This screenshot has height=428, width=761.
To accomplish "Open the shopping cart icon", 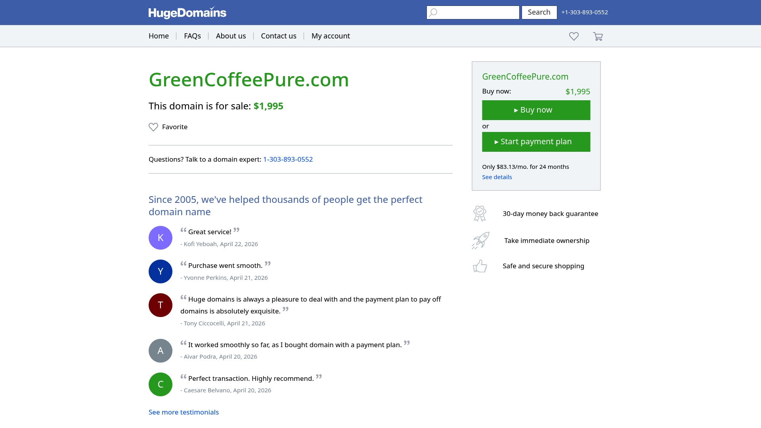I will pyautogui.click(x=598, y=36).
